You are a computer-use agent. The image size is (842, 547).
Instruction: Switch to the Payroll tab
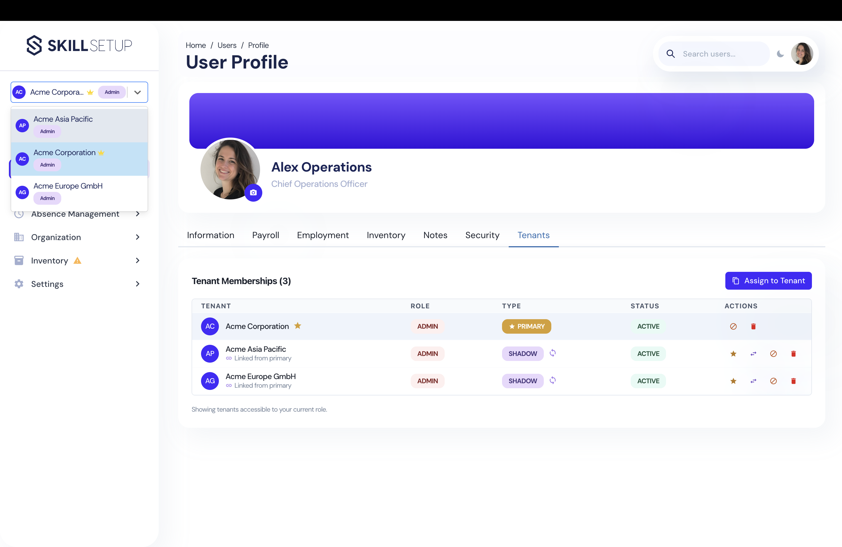coord(265,235)
